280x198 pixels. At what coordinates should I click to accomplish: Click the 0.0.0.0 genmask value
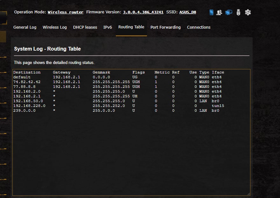[x=101, y=77]
